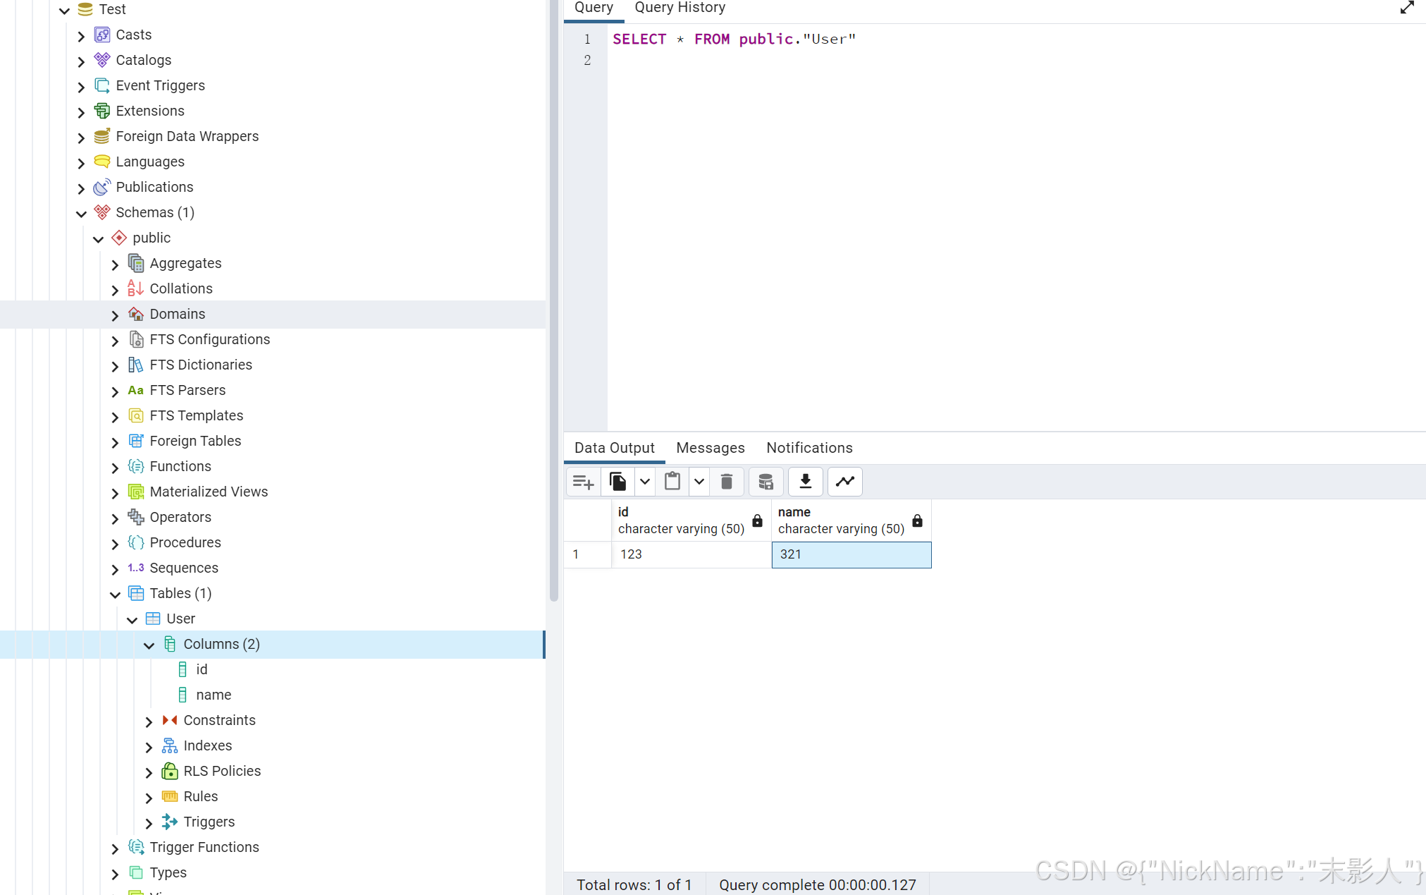Collapse the Columns (2) tree node
Screen dimensions: 1426x895
(149, 645)
